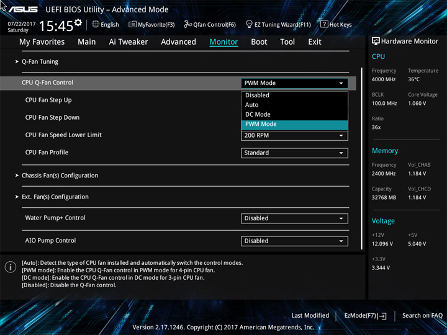The height and width of the screenshot is (335, 447).
Task: Select the AIO Pump Control label
Action: [50, 241]
